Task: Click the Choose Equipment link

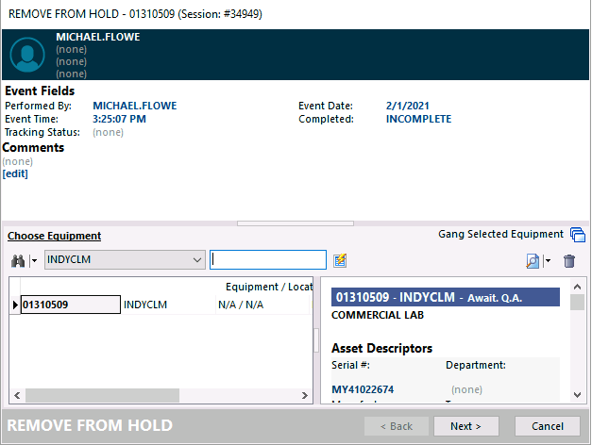Action: coord(55,236)
